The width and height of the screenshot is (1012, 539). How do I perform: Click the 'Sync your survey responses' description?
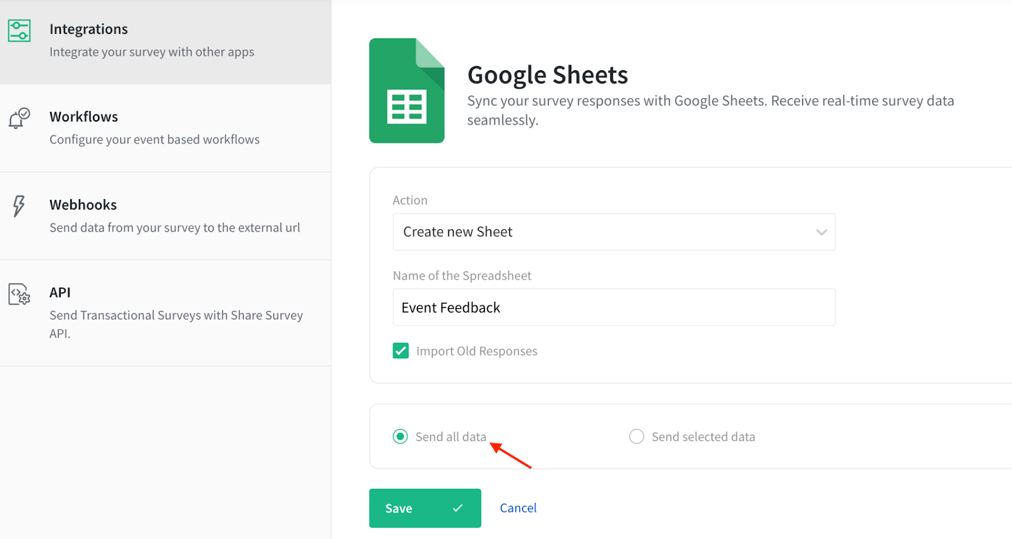click(x=710, y=110)
